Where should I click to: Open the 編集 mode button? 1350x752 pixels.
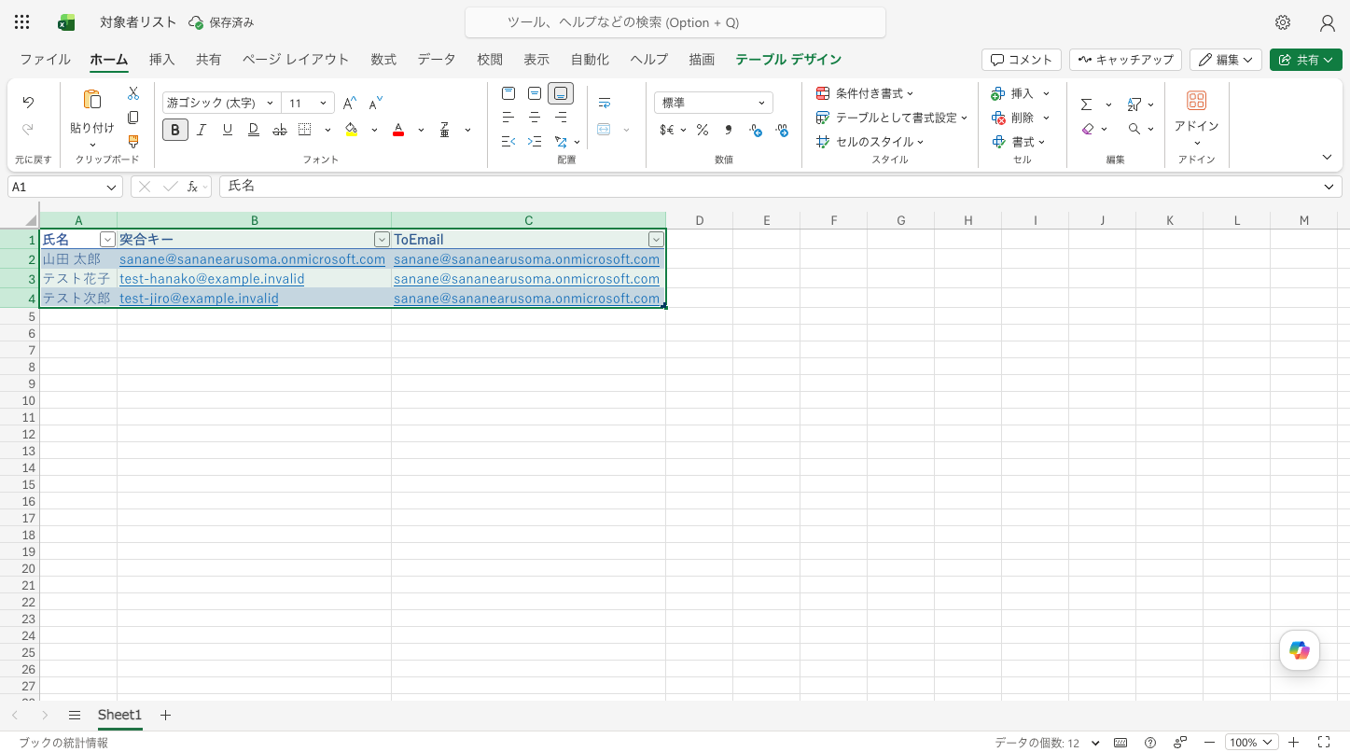click(1226, 60)
